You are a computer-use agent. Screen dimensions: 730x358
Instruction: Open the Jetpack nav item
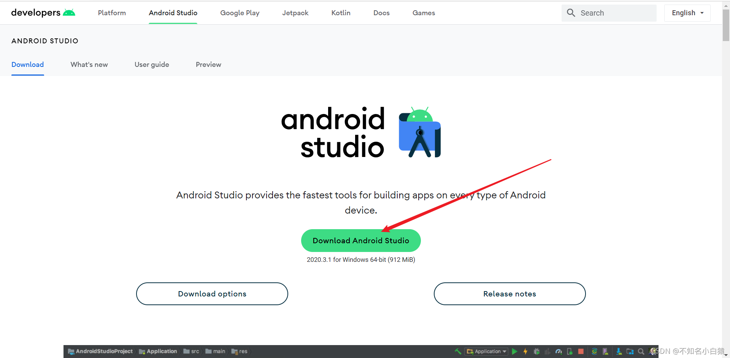[x=295, y=13]
